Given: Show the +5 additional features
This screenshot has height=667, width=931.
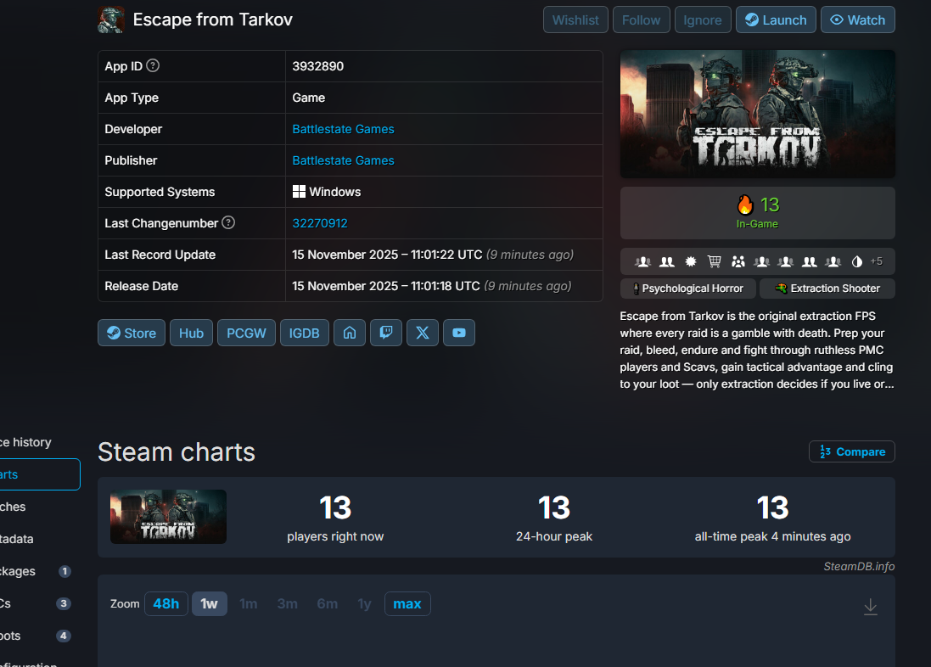Looking at the screenshot, I should point(877,261).
